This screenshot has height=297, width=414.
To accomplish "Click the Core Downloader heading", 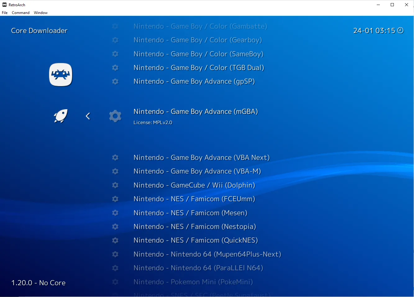I will point(39,30).
